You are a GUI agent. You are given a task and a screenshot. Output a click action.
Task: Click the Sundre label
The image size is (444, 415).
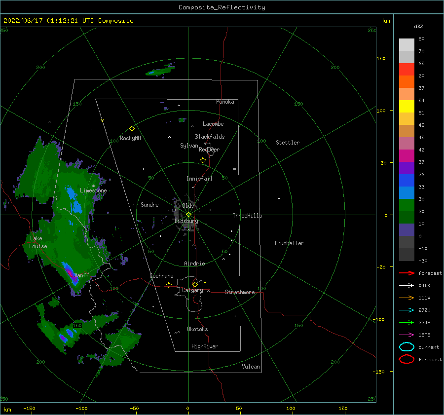pos(149,205)
